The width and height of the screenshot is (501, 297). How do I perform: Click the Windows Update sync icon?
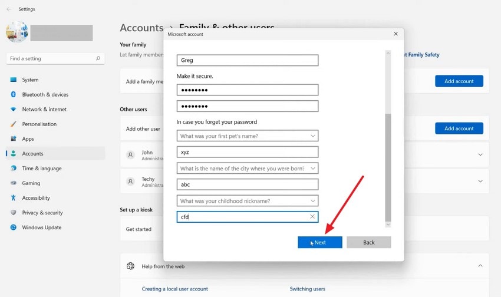coord(13,227)
